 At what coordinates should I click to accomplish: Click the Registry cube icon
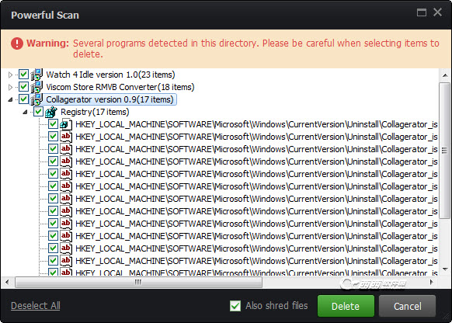coord(51,112)
